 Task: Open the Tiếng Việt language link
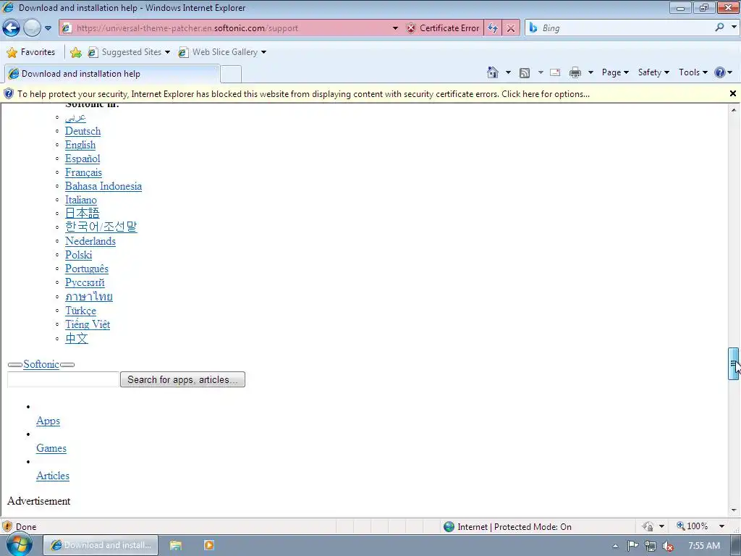pyautogui.click(x=88, y=324)
